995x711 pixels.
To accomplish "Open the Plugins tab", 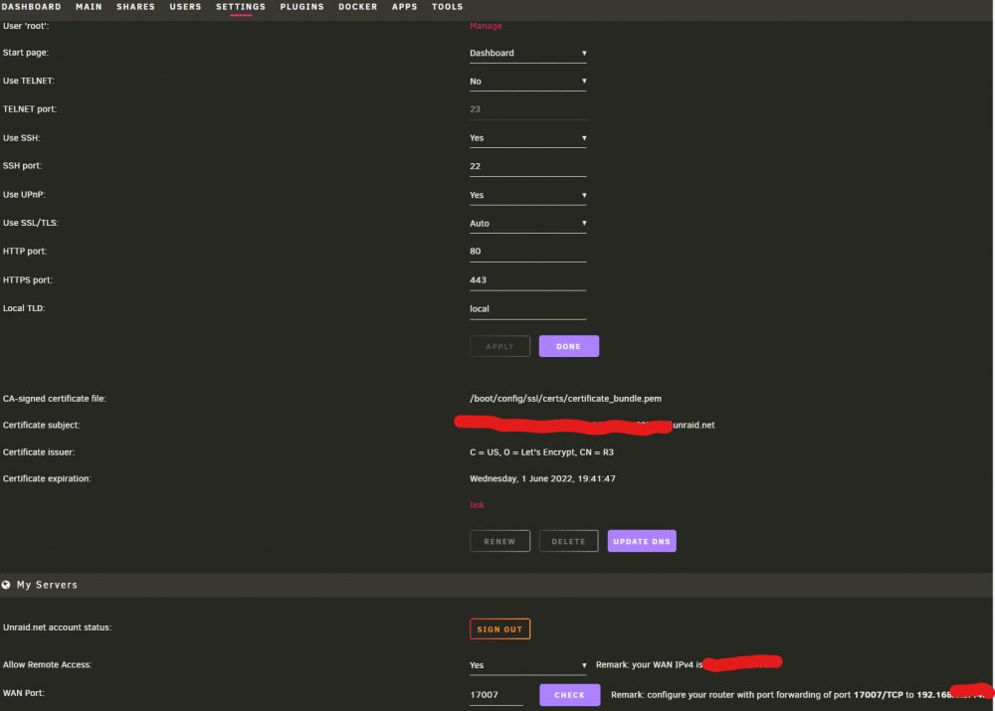I will pyautogui.click(x=302, y=7).
